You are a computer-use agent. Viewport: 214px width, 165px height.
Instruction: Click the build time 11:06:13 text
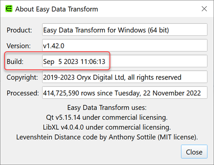pos(93,62)
